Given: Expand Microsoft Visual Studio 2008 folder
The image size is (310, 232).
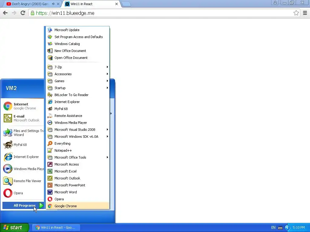Looking at the screenshot, I should tap(77, 130).
